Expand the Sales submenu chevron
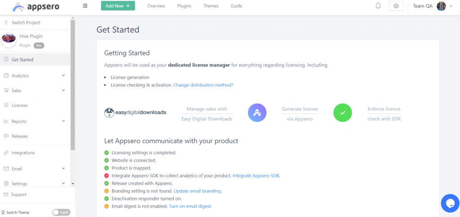 [64, 90]
